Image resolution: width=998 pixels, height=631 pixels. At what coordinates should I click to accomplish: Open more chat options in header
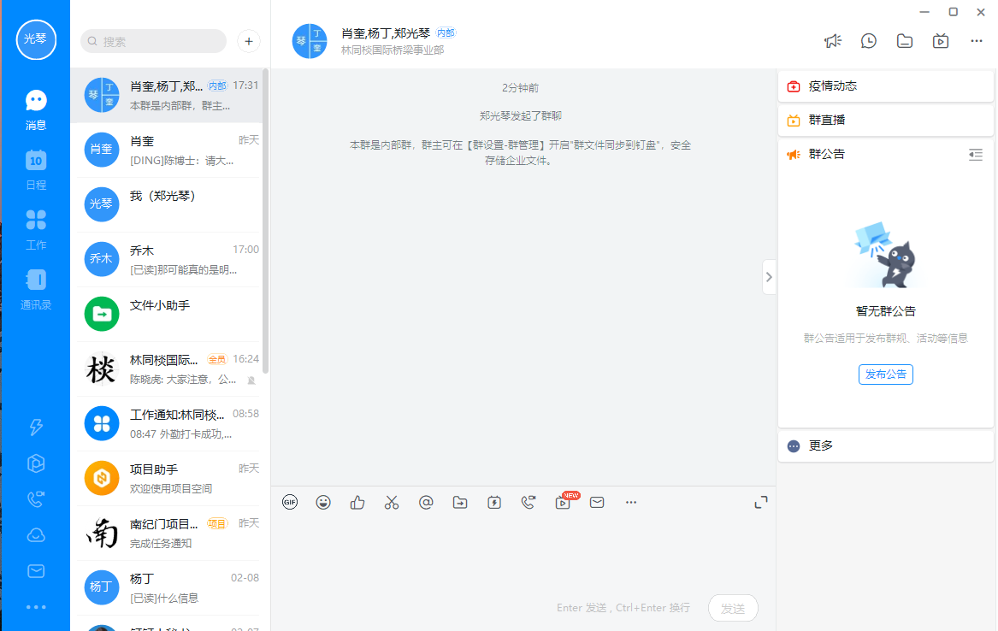(977, 41)
